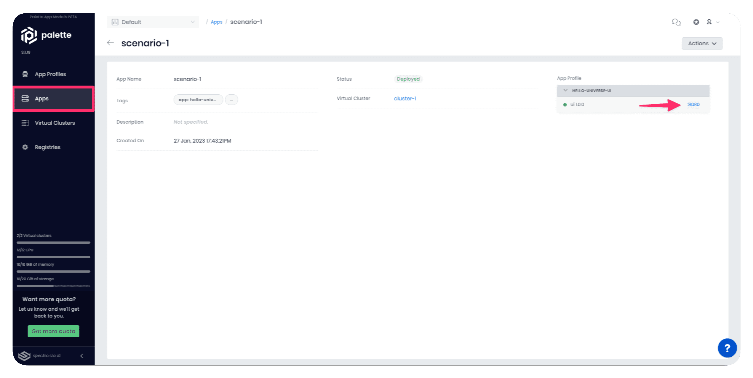753x378 pixels.
Task: Open the help question mark button
Action: 727,348
